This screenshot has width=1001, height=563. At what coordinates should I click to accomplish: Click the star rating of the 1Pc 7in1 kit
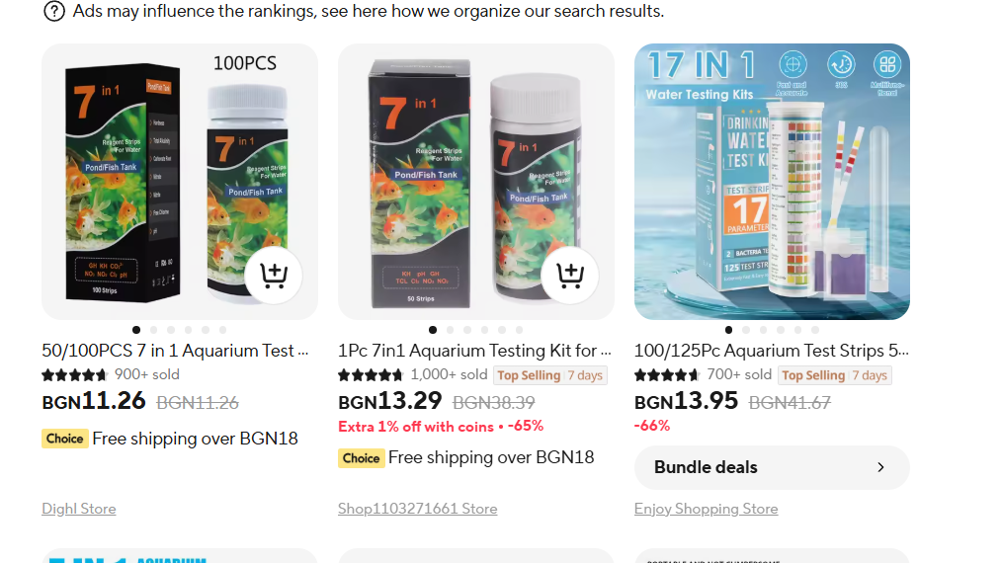click(371, 374)
